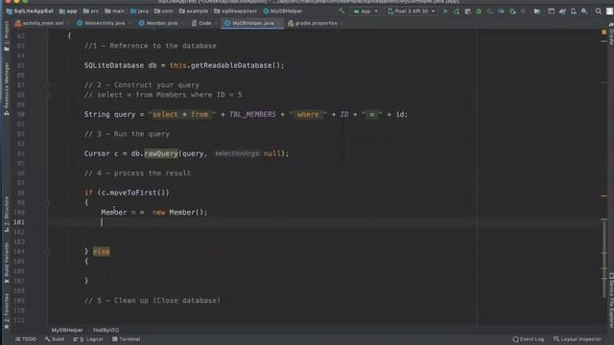This screenshot has height=345, width=614.
Task: Click the sqliteapptest breadcrumb folder
Action: coord(235,11)
